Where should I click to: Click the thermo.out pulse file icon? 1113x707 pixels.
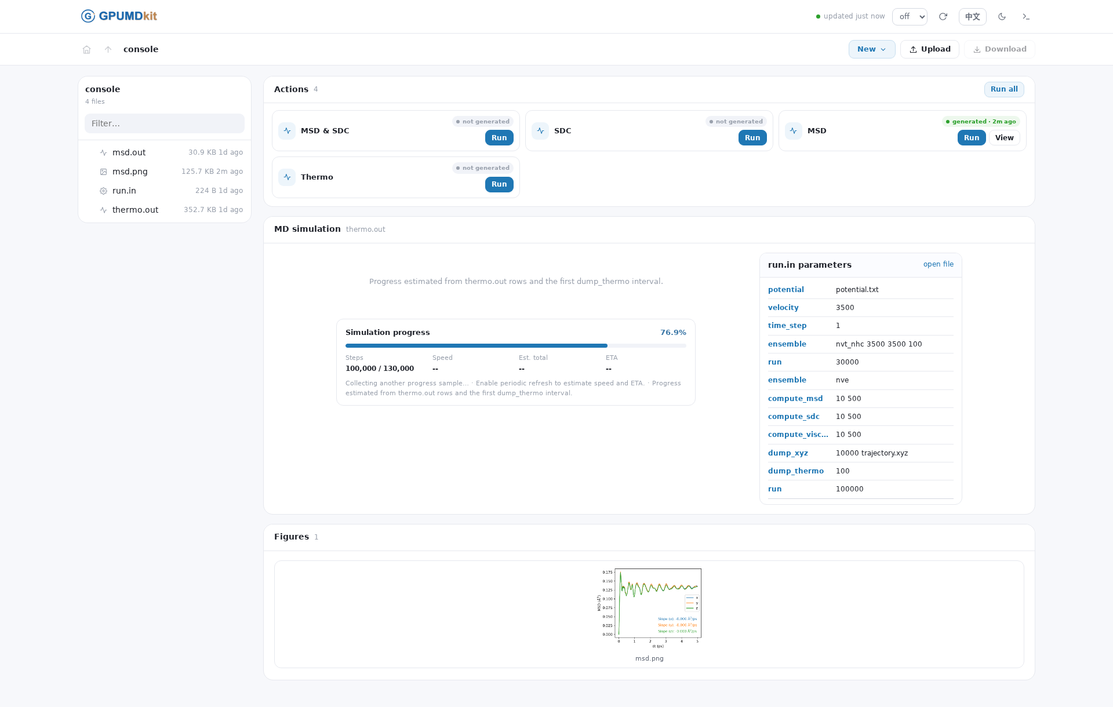103,210
